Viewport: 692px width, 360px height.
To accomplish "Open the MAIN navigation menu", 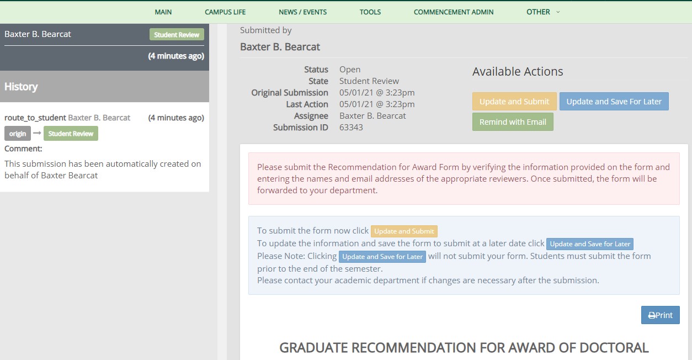I will click(x=163, y=12).
